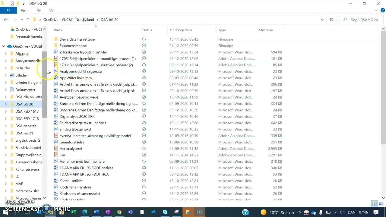This screenshot has height=217, width=386.
Task: Open the Vis ribbon tab
Action: pos(52,10)
